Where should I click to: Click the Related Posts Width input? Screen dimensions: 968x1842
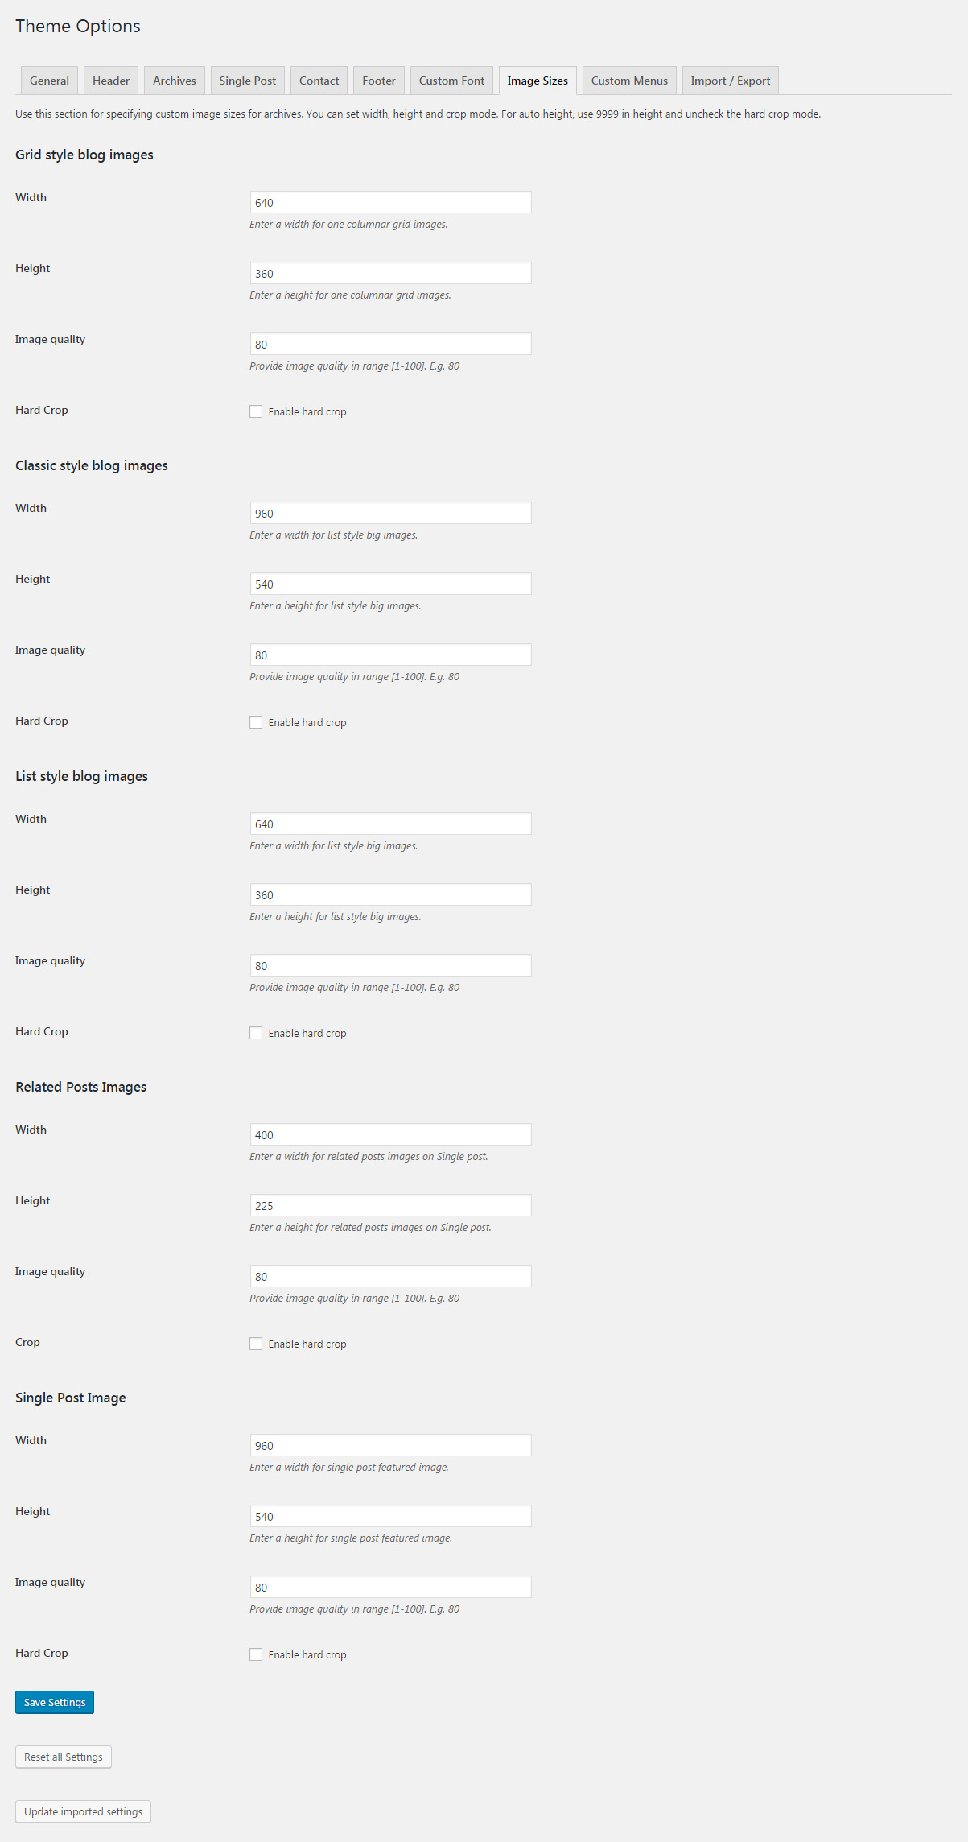(x=390, y=1135)
